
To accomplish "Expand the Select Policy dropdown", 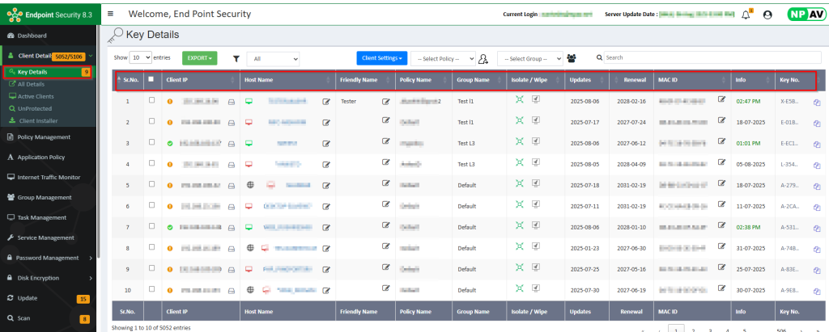I will pyautogui.click(x=442, y=58).
